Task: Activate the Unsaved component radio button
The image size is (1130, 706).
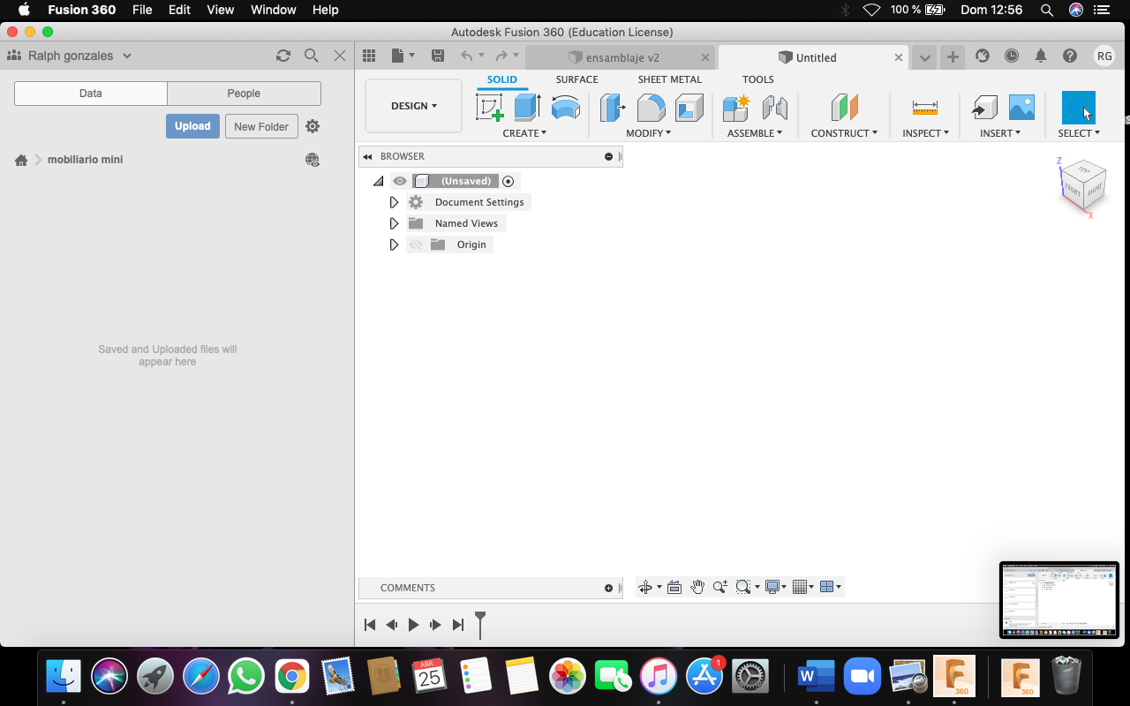Action: [508, 181]
